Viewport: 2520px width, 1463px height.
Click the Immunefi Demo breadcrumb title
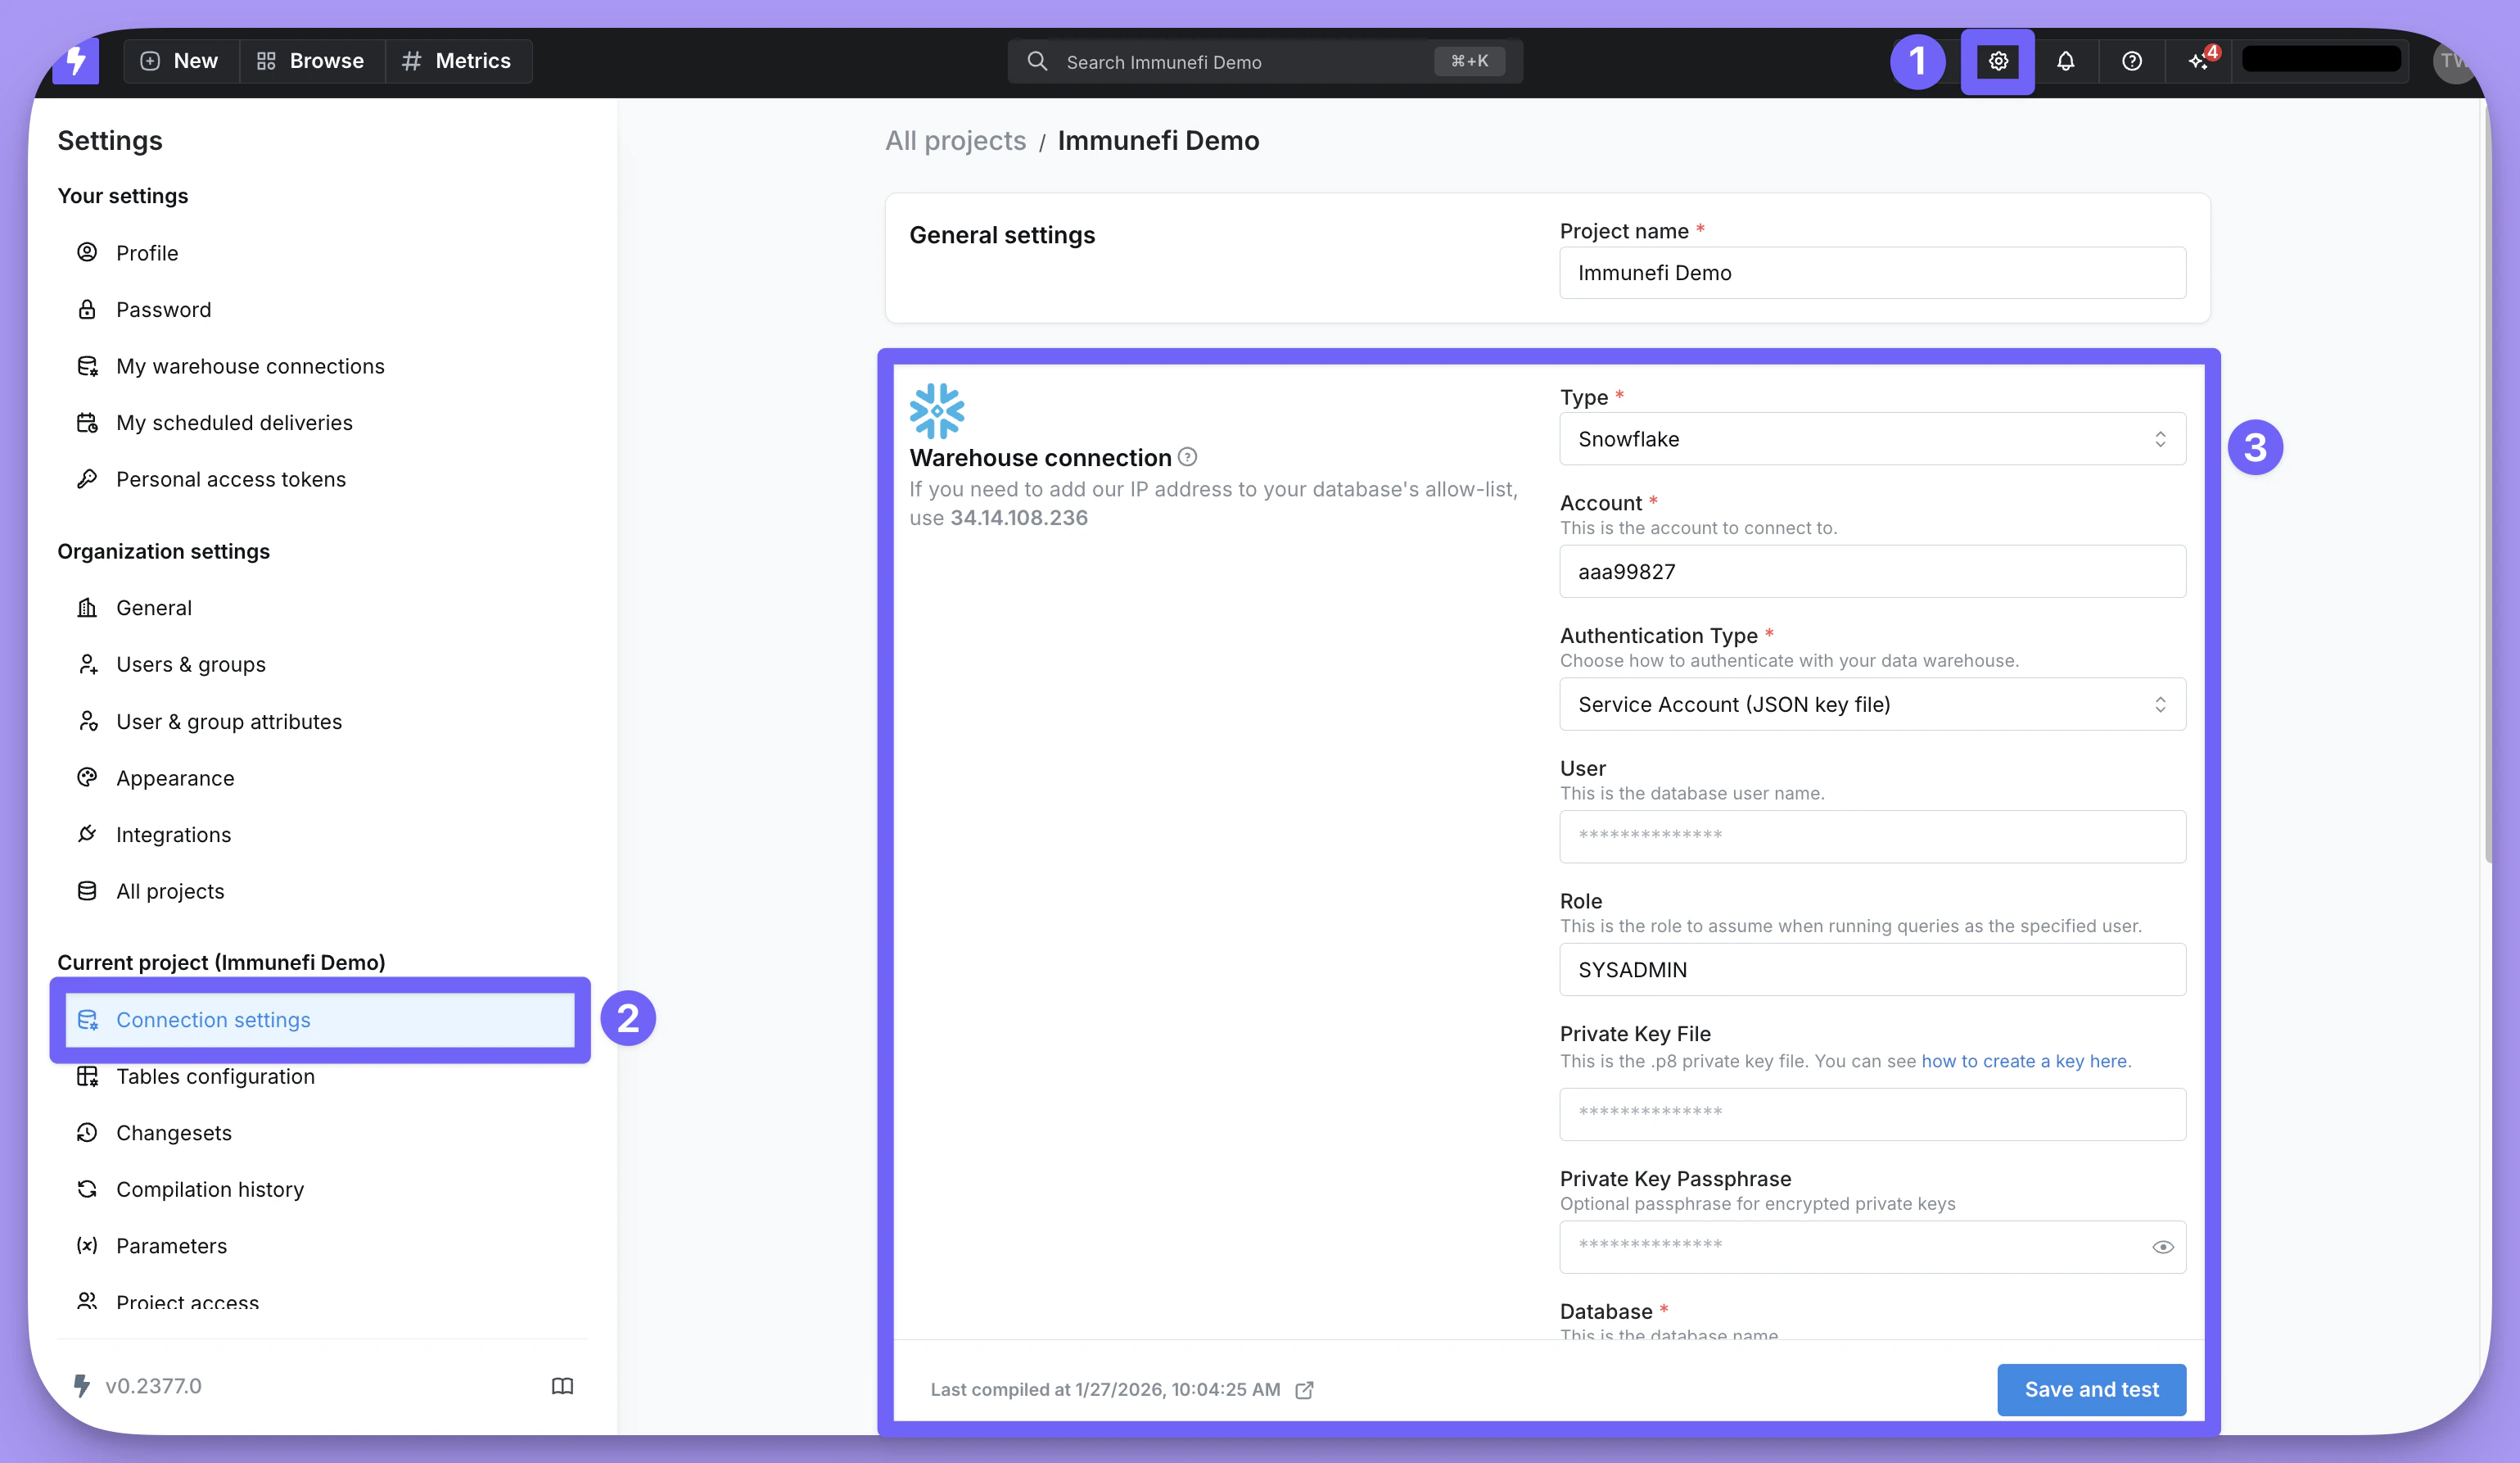(x=1158, y=141)
